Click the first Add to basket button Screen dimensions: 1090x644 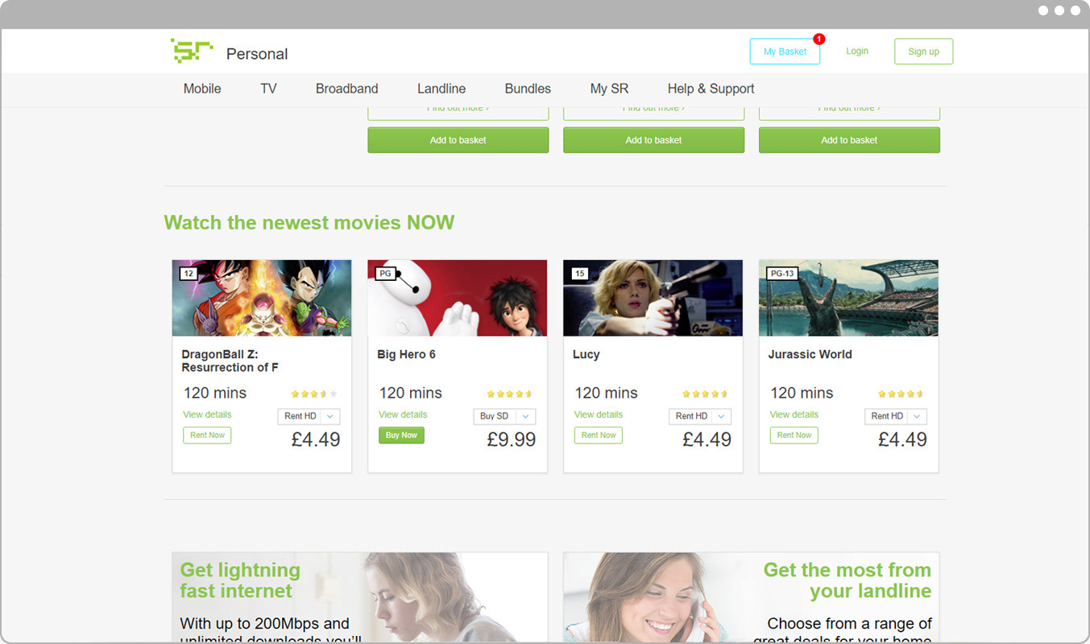click(x=458, y=140)
